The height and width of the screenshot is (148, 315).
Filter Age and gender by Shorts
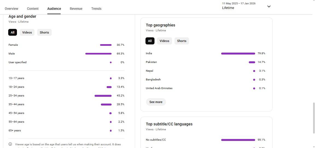coord(44,32)
